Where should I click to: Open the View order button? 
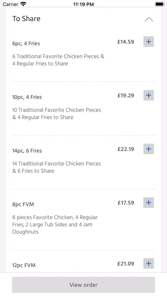[x=83, y=285]
